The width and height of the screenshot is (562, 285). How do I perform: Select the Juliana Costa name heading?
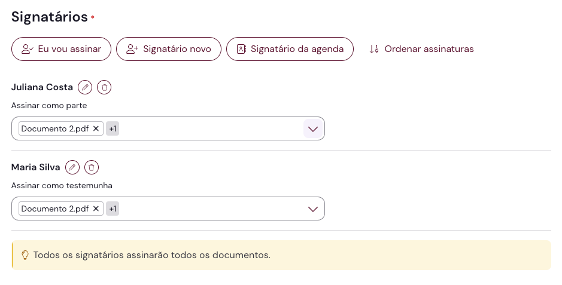(42, 87)
